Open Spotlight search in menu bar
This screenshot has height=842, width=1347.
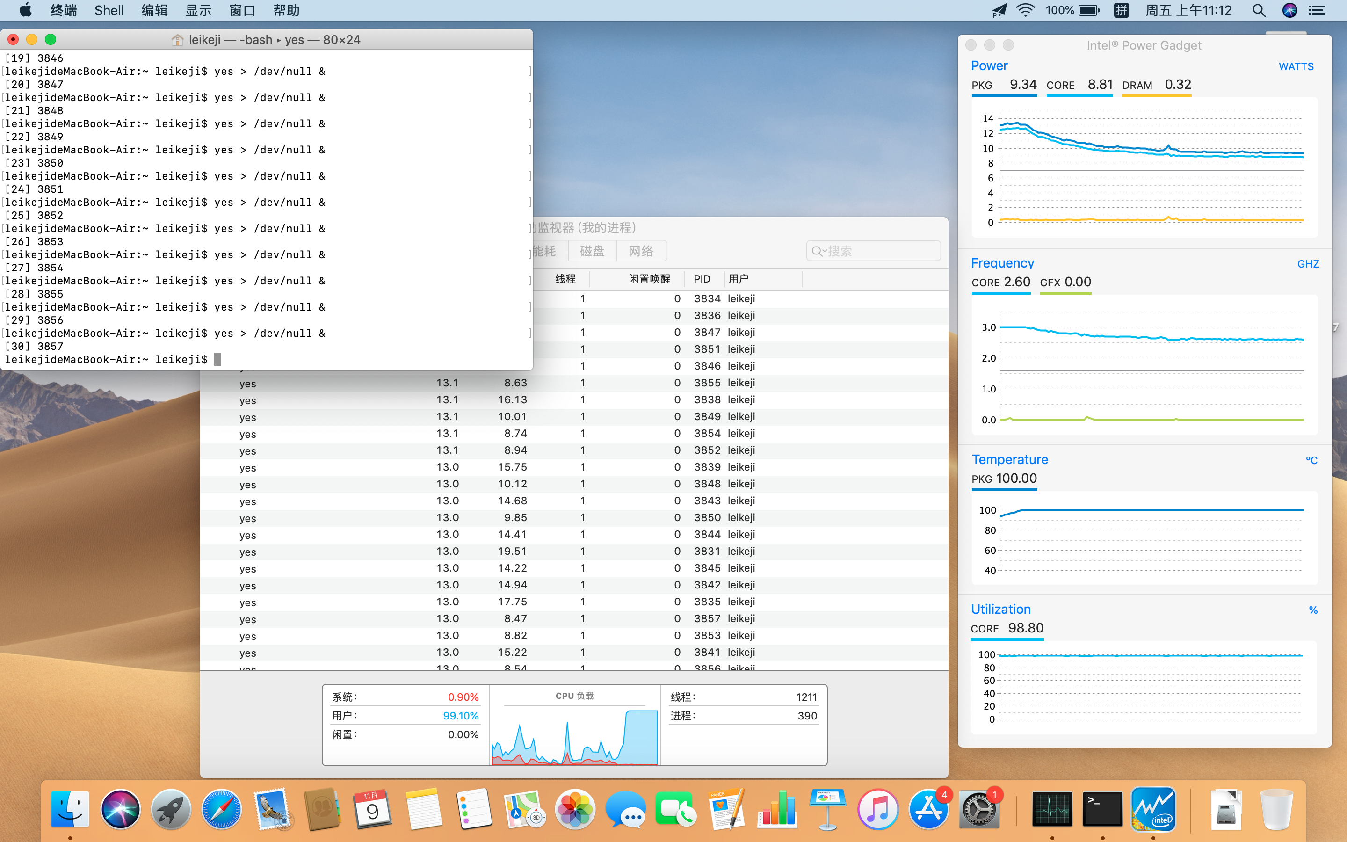(x=1259, y=11)
